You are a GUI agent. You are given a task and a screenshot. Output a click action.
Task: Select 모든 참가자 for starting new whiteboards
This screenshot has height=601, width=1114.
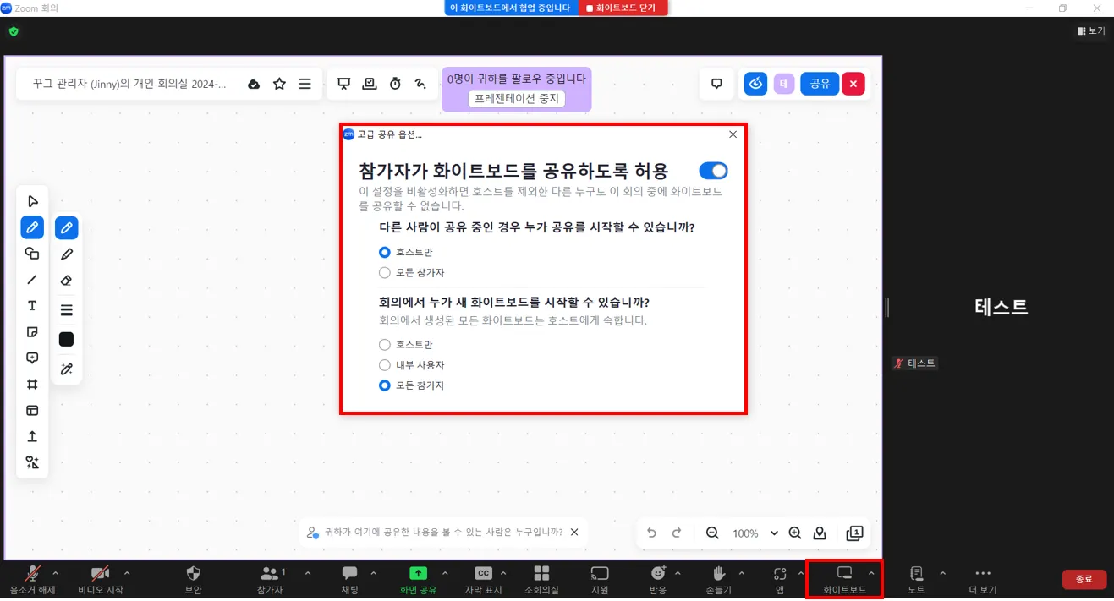coord(385,385)
